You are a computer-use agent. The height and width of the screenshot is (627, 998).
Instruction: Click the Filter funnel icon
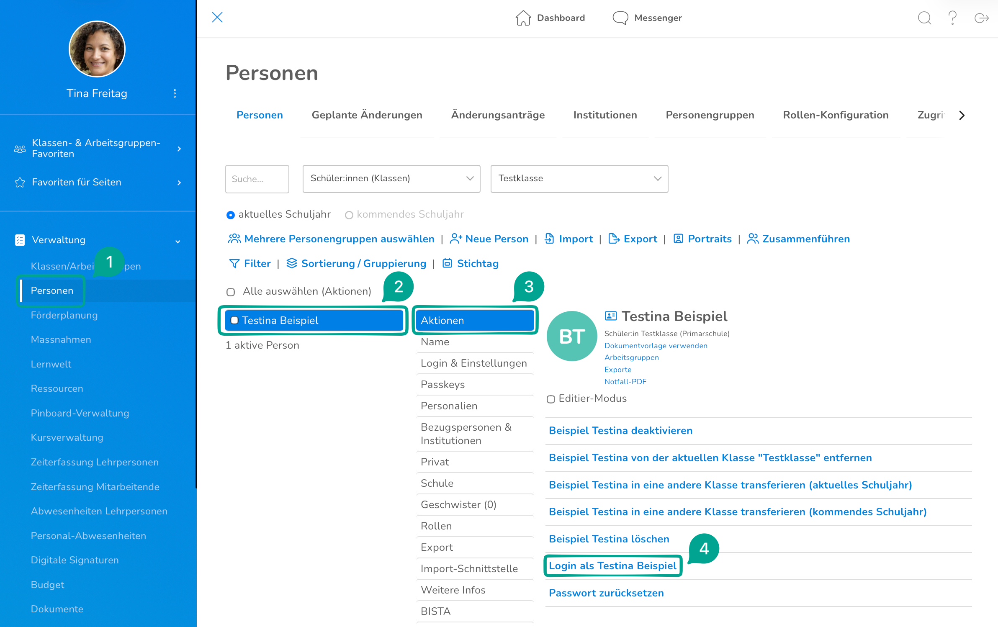tap(234, 263)
